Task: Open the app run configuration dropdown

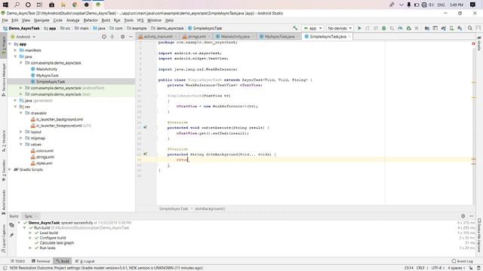Action: click(312, 28)
